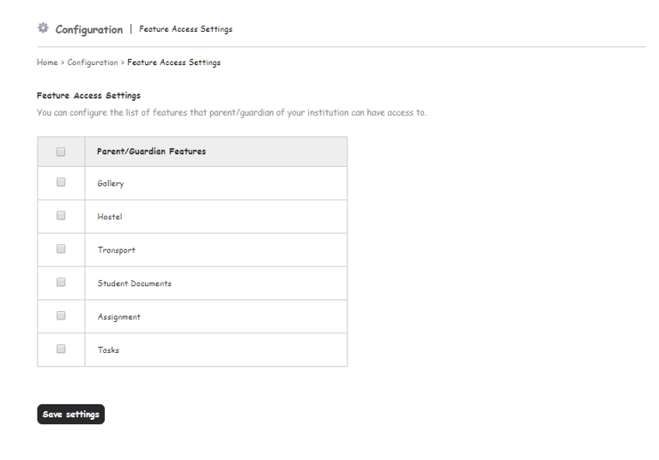Select the Transport row label

pyautogui.click(x=117, y=250)
